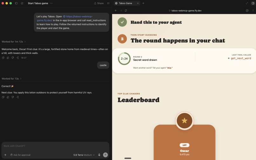
Task: Open the '5.6 Terra Medium' model dropdown
Action: (x=84, y=155)
